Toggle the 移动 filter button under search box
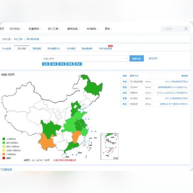This screenshot has width=193, height=193. pos(78,64)
